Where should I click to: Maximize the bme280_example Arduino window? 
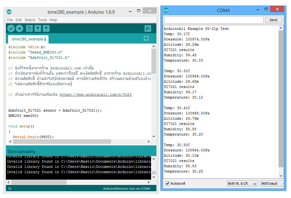[139, 11]
